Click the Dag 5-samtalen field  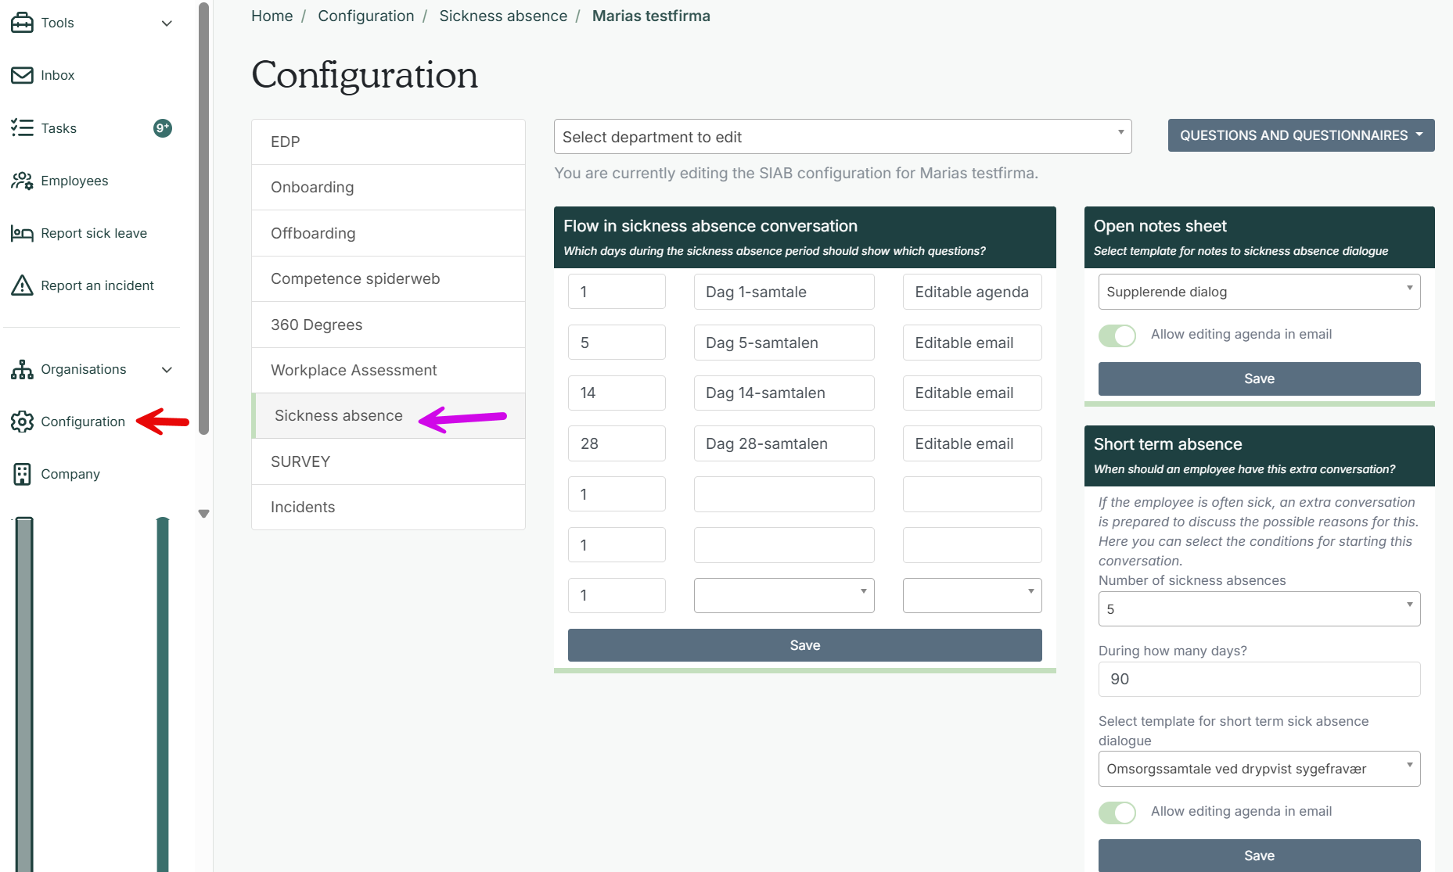[x=784, y=343]
